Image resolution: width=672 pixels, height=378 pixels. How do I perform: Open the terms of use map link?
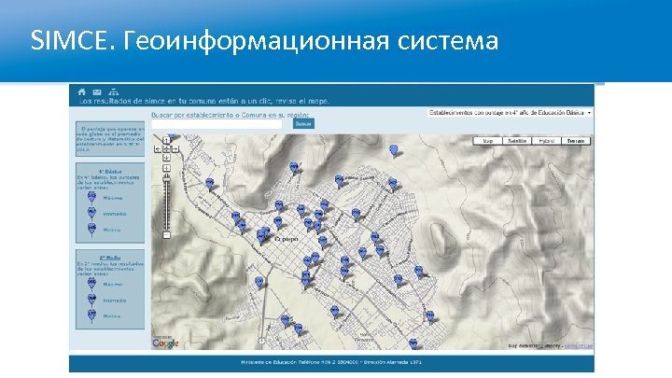[579, 346]
